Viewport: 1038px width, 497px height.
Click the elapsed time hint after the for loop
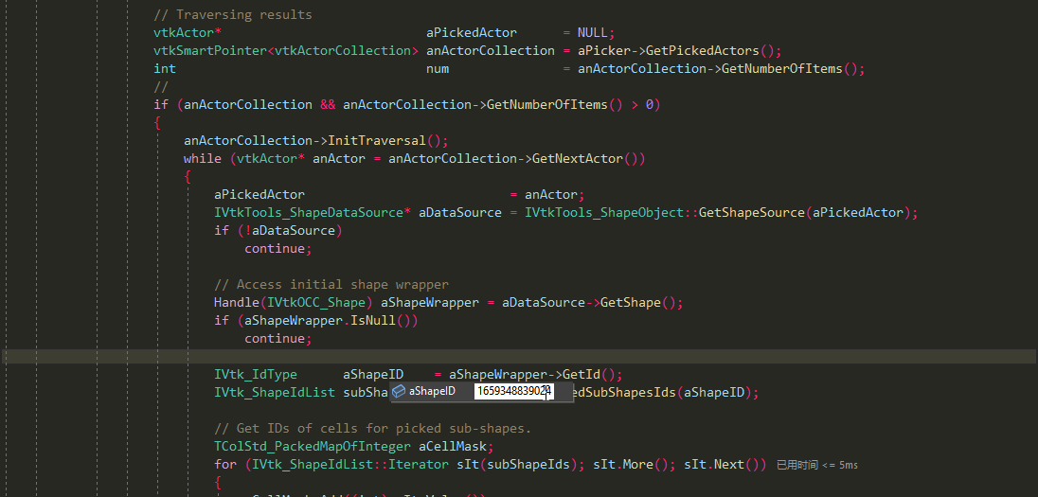(816, 465)
